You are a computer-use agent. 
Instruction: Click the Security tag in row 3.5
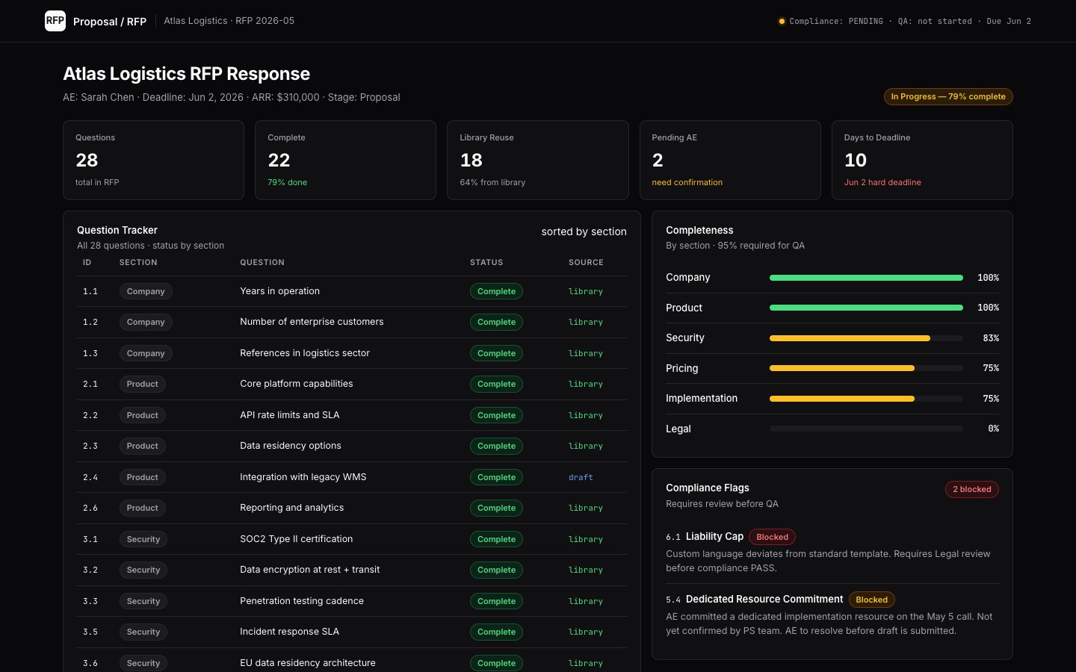(x=143, y=632)
